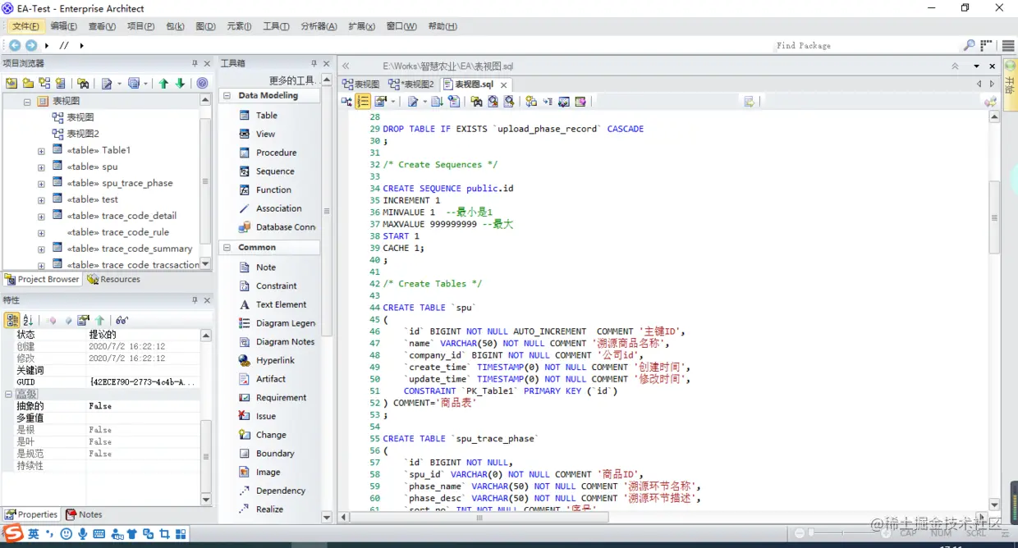Collapse the Data Modeling toolbox section

coord(227,96)
